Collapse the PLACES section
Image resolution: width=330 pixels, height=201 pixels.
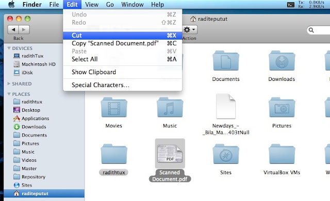(9, 94)
